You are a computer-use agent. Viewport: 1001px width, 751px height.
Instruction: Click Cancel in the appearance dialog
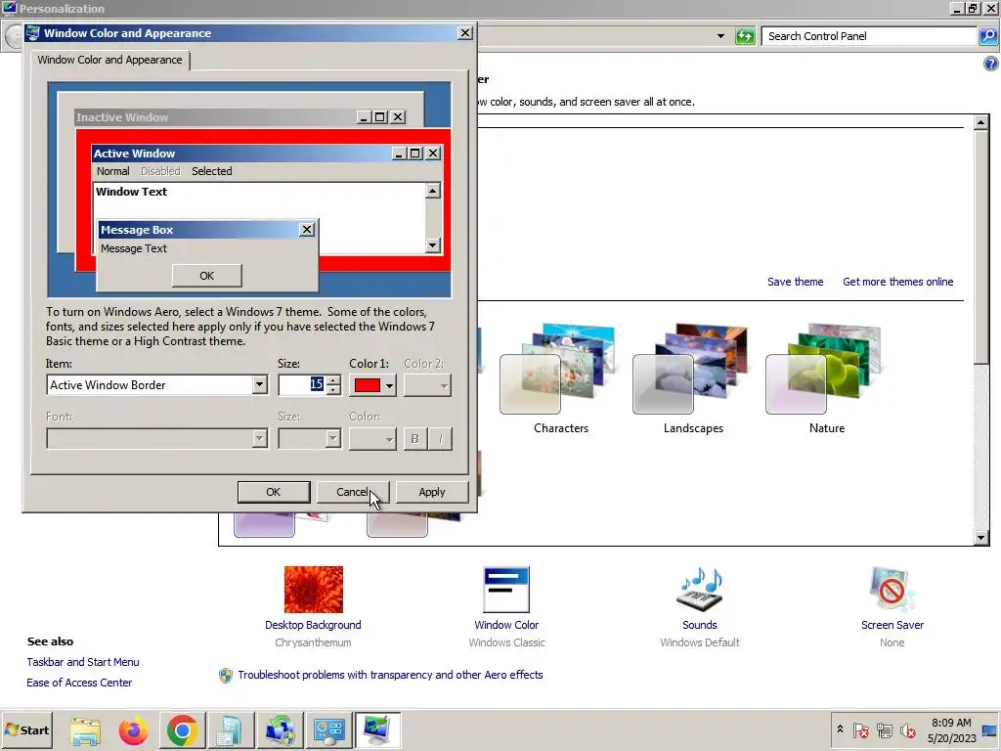tap(352, 492)
